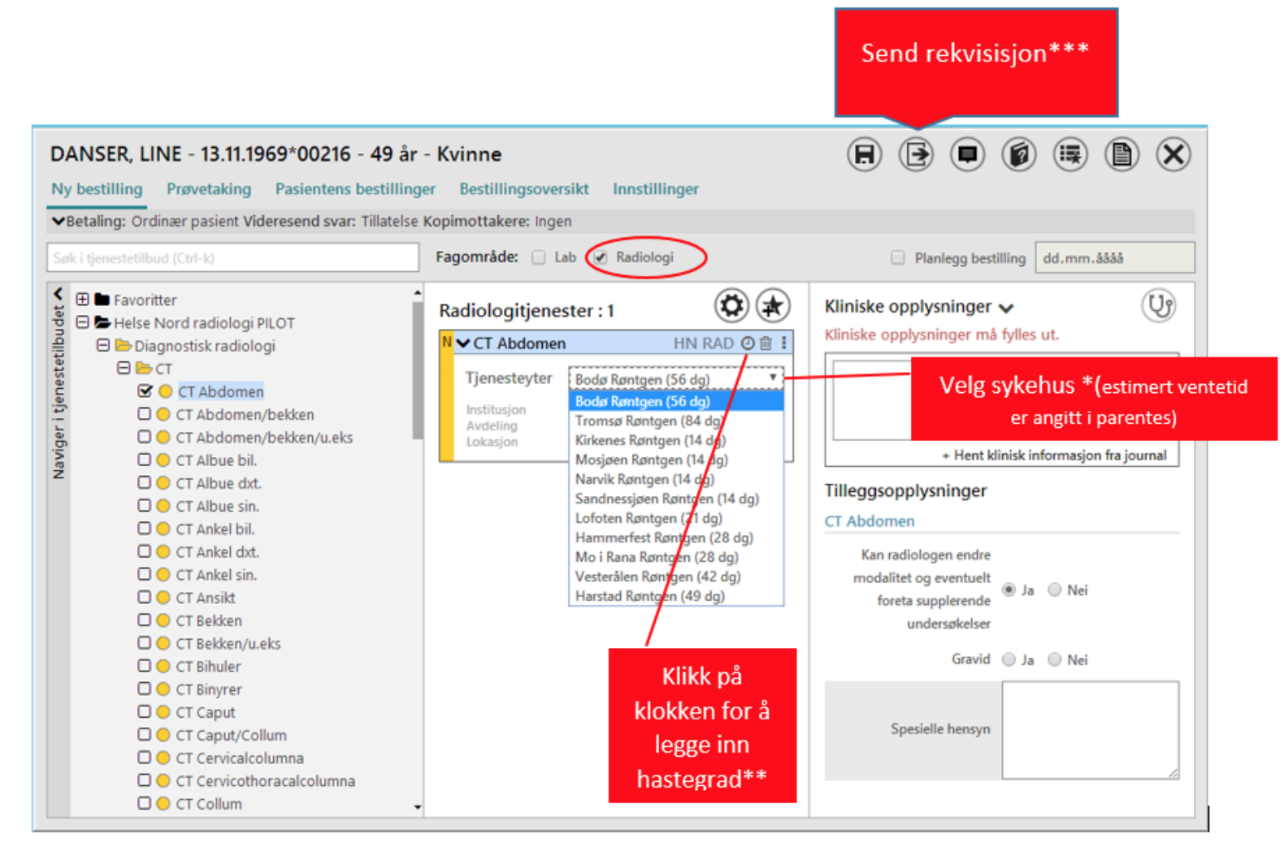
Task: Untick the Radiologi checkbox
Action: [x=600, y=257]
